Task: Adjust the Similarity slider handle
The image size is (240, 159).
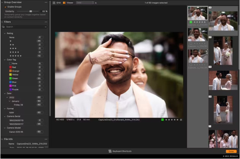Action: click(31, 11)
